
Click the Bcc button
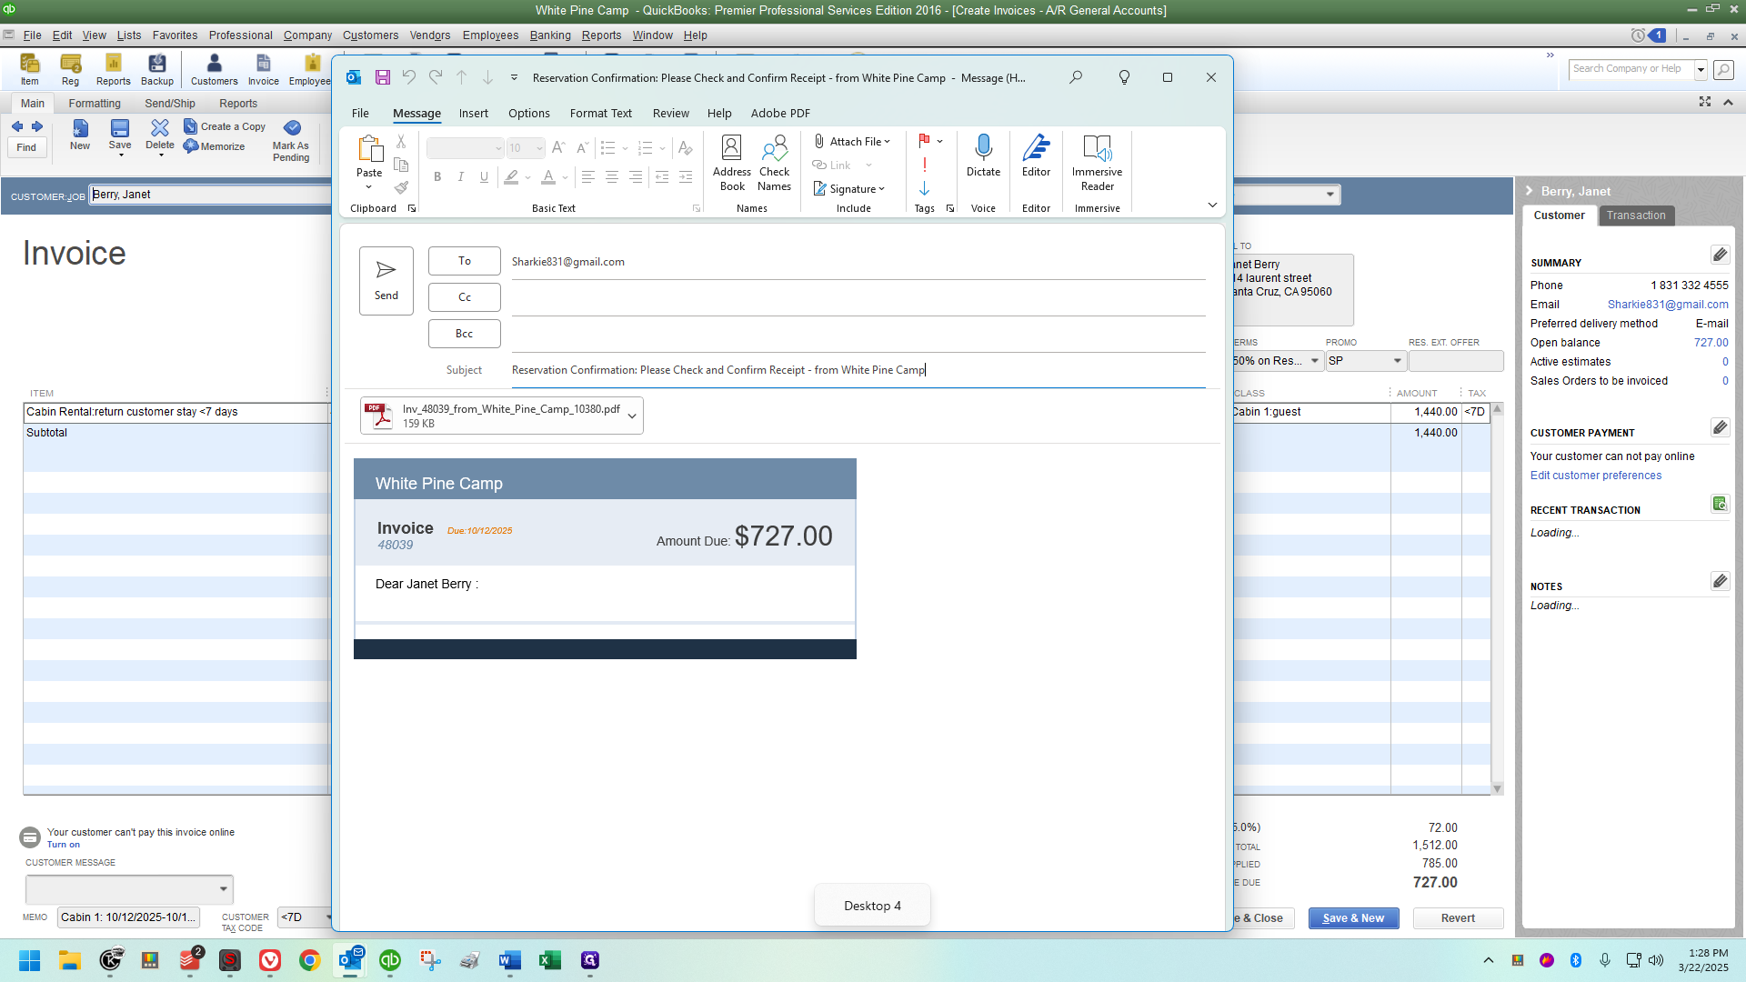(x=464, y=334)
